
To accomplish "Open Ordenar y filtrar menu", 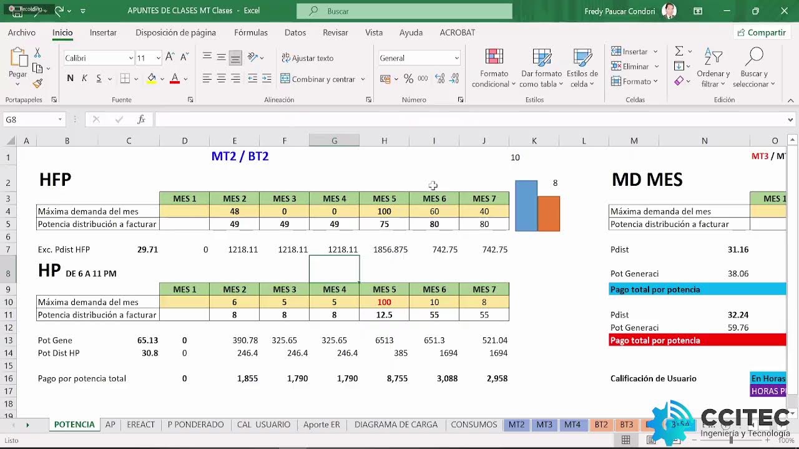I will [x=713, y=68].
